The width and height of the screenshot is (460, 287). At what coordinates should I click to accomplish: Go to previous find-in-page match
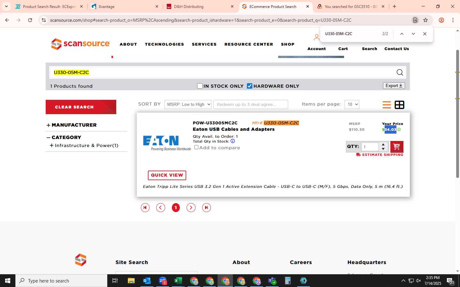pyautogui.click(x=402, y=34)
